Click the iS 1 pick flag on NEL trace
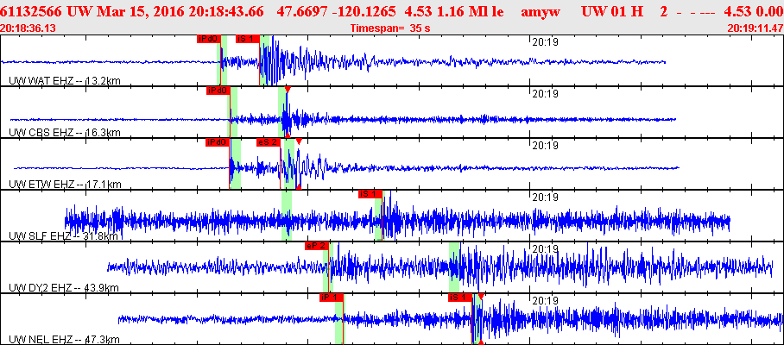 click(459, 298)
